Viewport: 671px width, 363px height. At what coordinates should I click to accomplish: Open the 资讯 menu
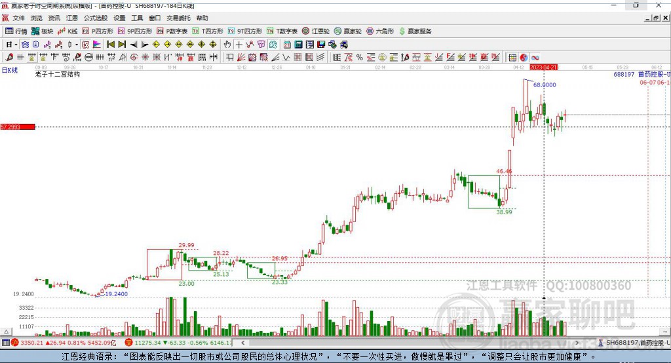pos(54,18)
